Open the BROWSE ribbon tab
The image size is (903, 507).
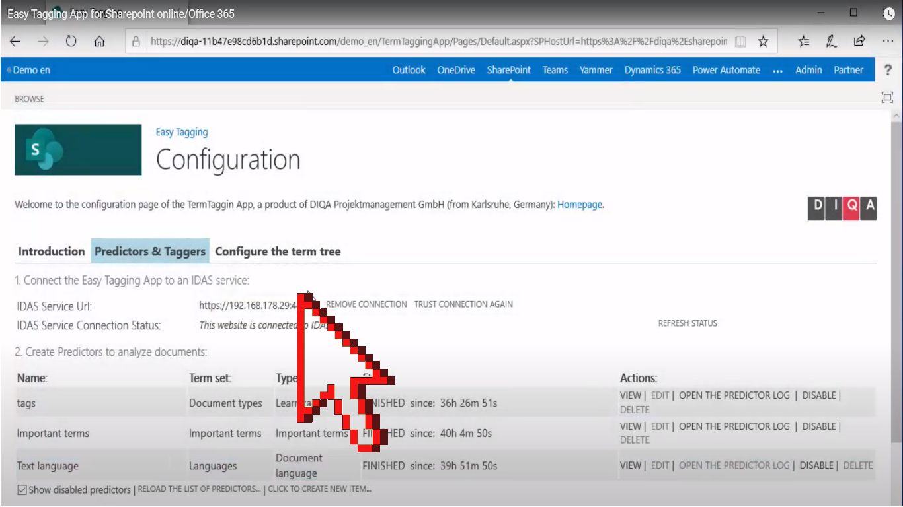click(x=29, y=99)
